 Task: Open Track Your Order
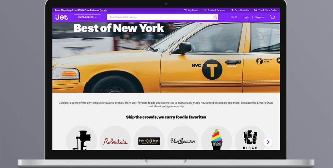[x=266, y=10]
